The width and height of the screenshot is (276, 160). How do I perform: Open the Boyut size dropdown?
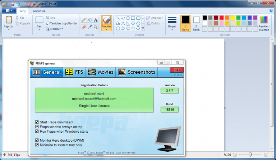tap(172, 23)
